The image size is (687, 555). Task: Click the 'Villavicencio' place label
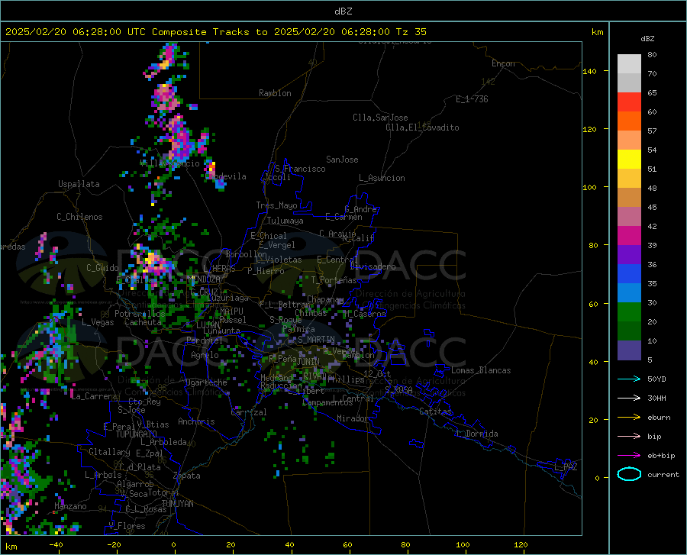click(170, 163)
